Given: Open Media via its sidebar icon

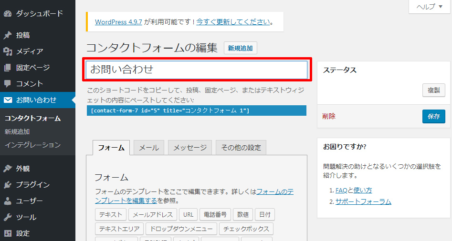Looking at the screenshot, I should (x=8, y=51).
